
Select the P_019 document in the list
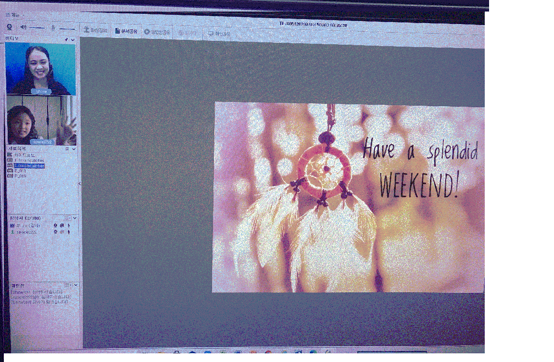pos(20,176)
